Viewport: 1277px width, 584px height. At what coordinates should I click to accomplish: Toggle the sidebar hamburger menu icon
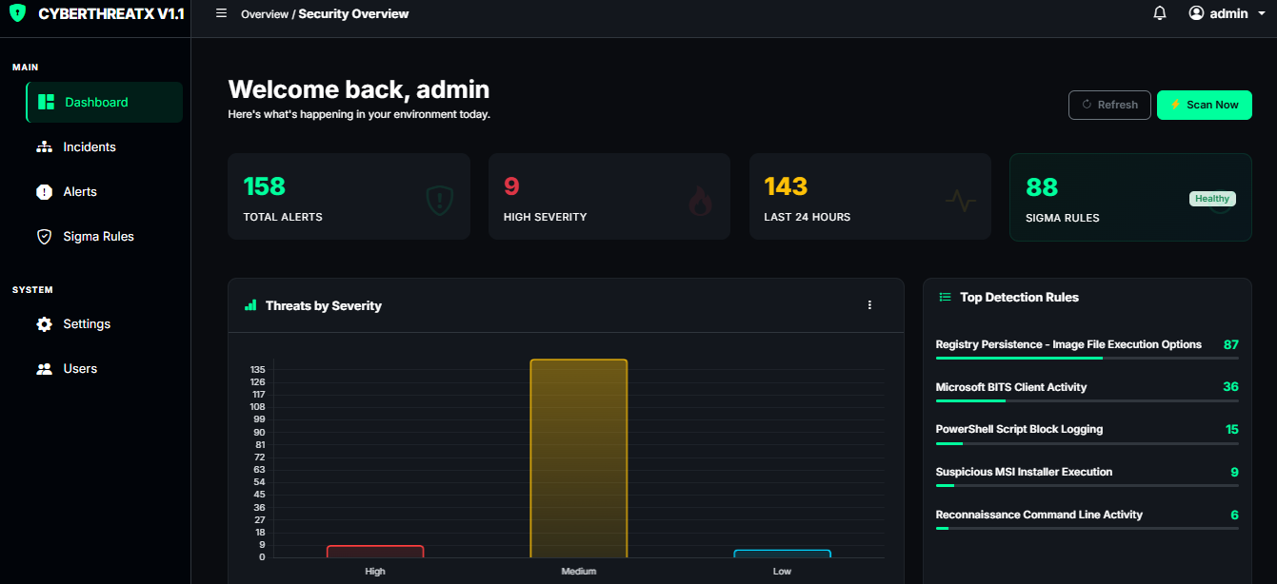(221, 13)
